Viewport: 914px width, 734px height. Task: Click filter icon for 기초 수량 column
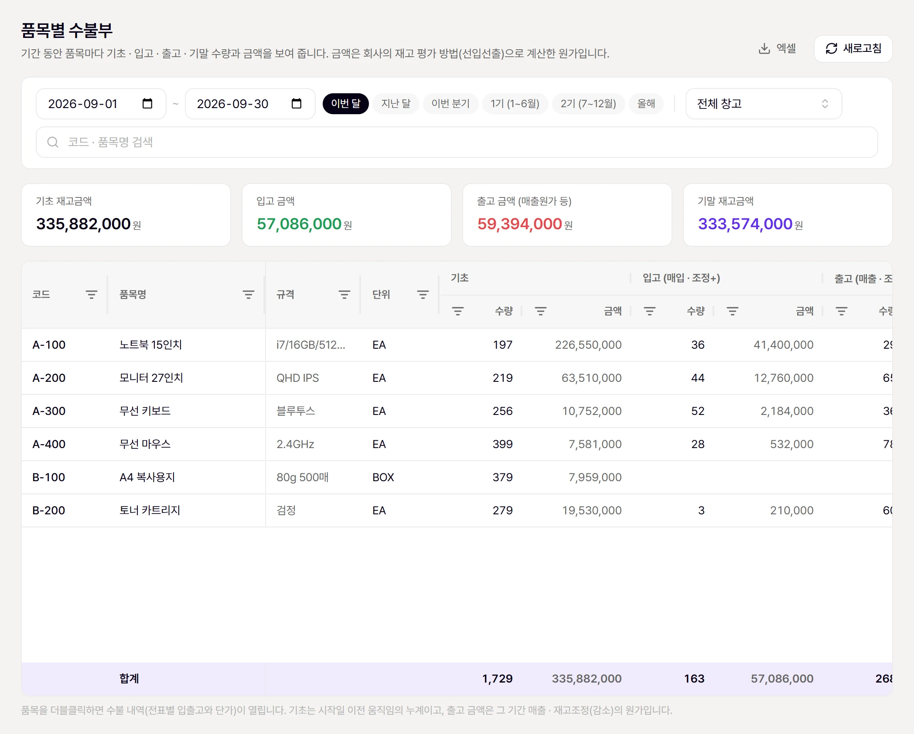458,311
